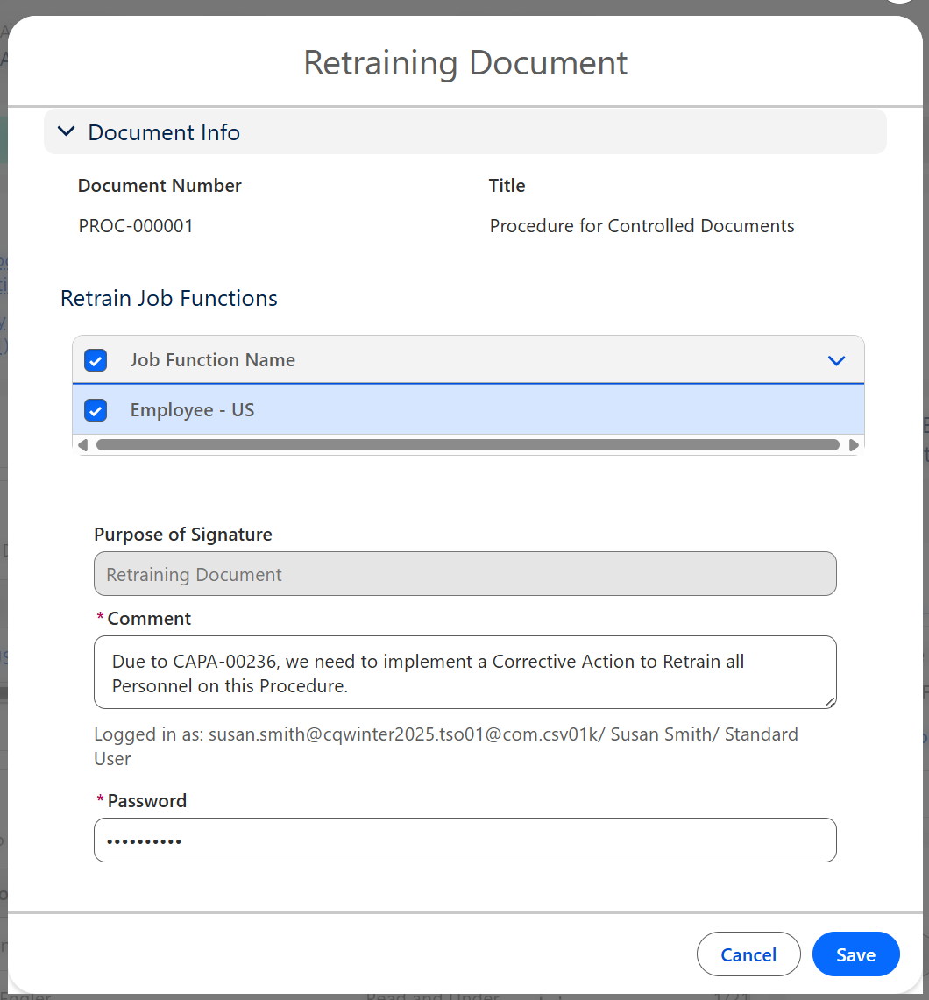929x1000 pixels.
Task: Click the Comment box resize handle
Action: click(829, 700)
